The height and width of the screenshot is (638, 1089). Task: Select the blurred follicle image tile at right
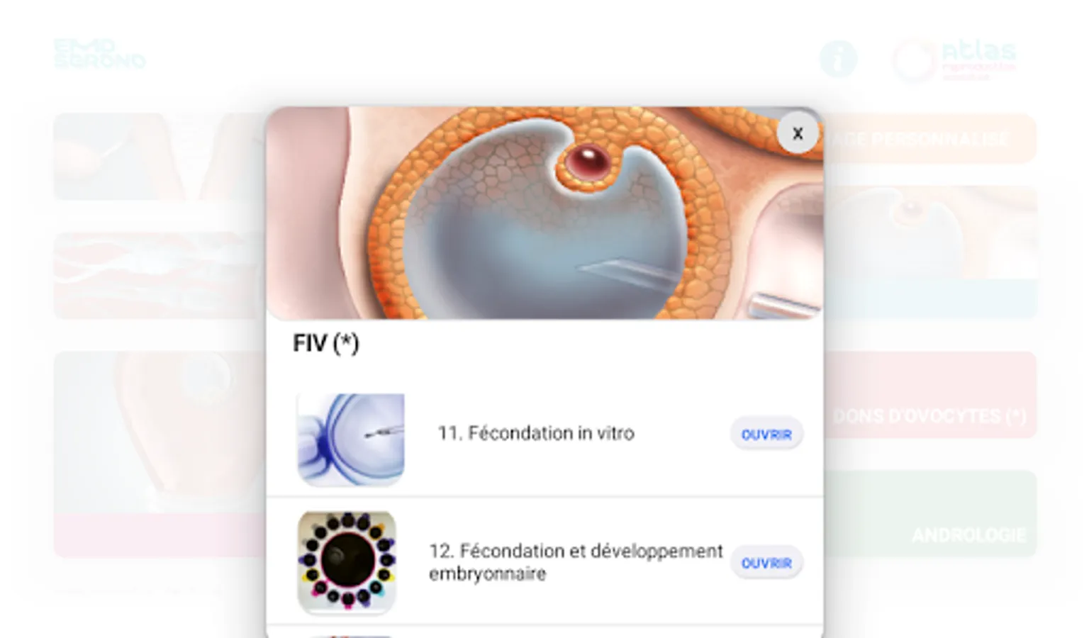point(930,252)
